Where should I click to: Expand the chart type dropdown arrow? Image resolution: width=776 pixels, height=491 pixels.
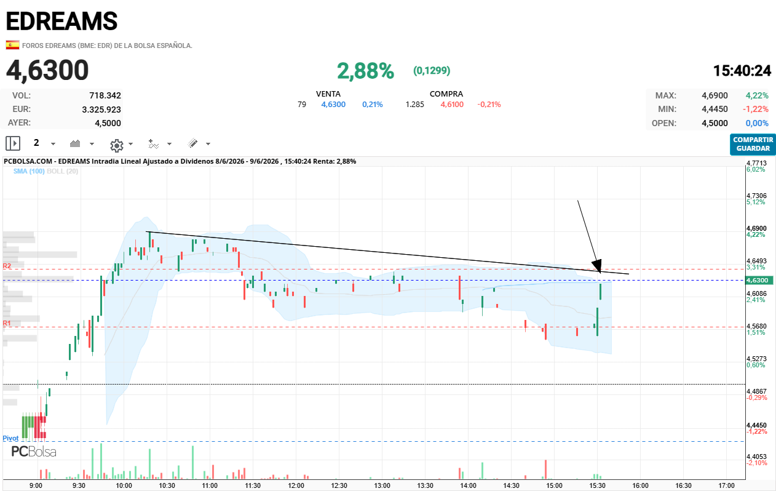92,144
